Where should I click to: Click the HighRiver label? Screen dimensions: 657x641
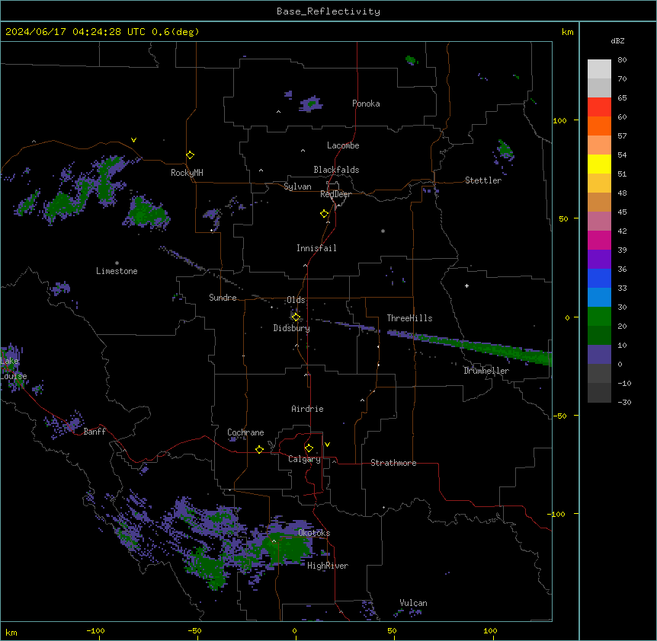tap(328, 566)
